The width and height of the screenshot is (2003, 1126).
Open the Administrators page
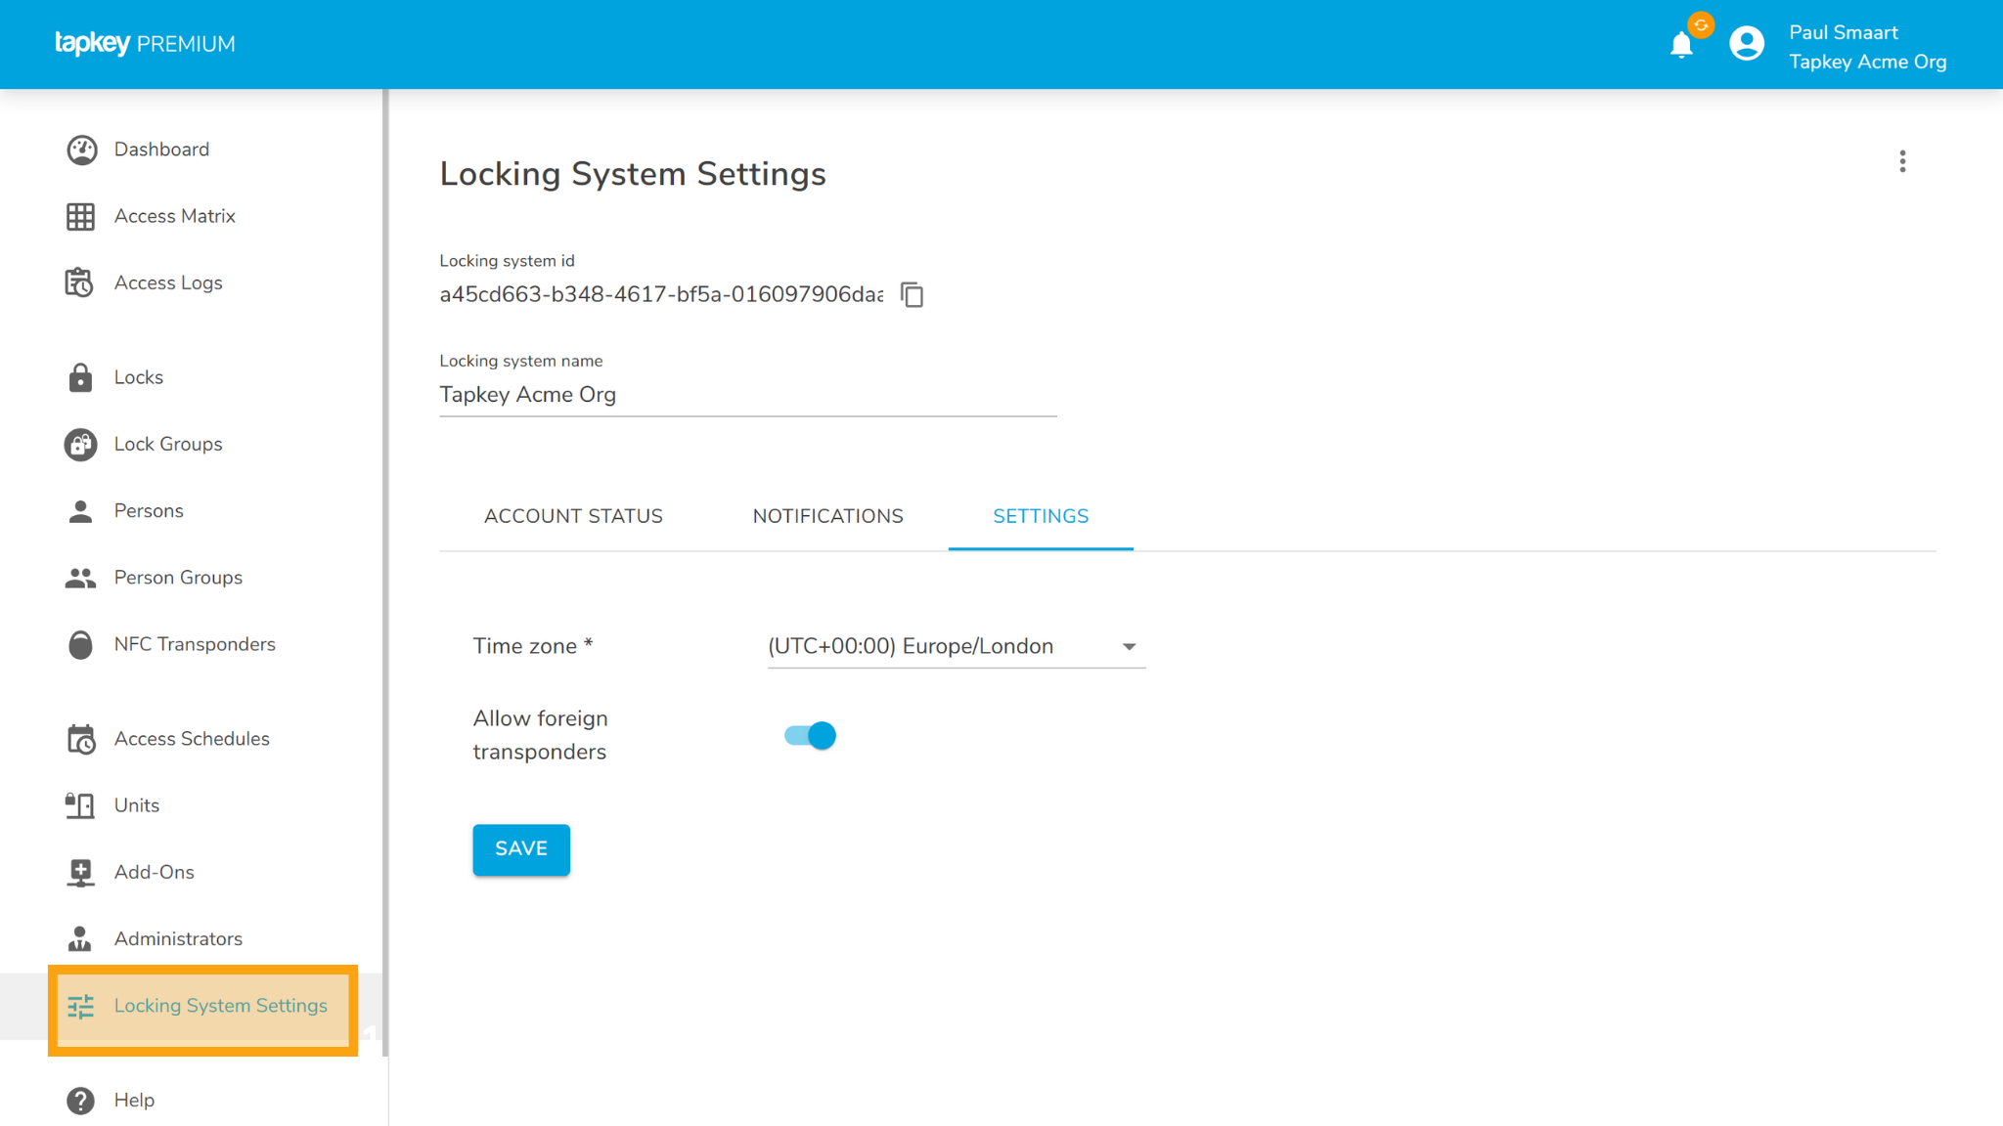pyautogui.click(x=178, y=938)
